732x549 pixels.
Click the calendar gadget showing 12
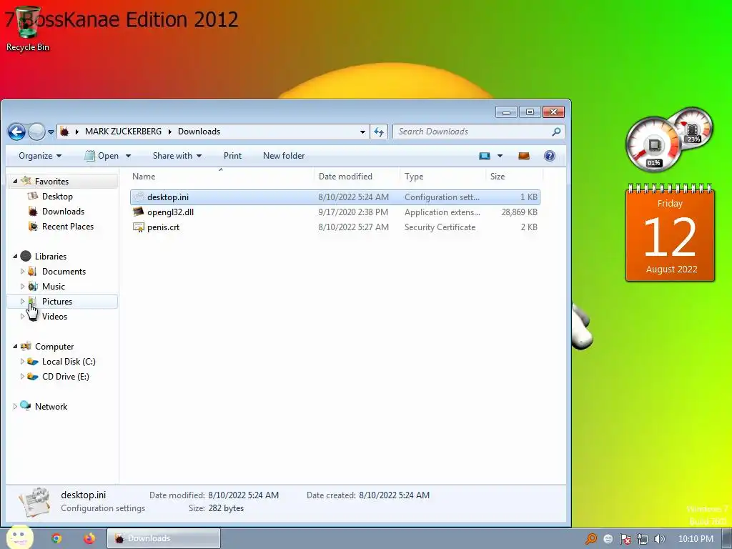(x=671, y=234)
